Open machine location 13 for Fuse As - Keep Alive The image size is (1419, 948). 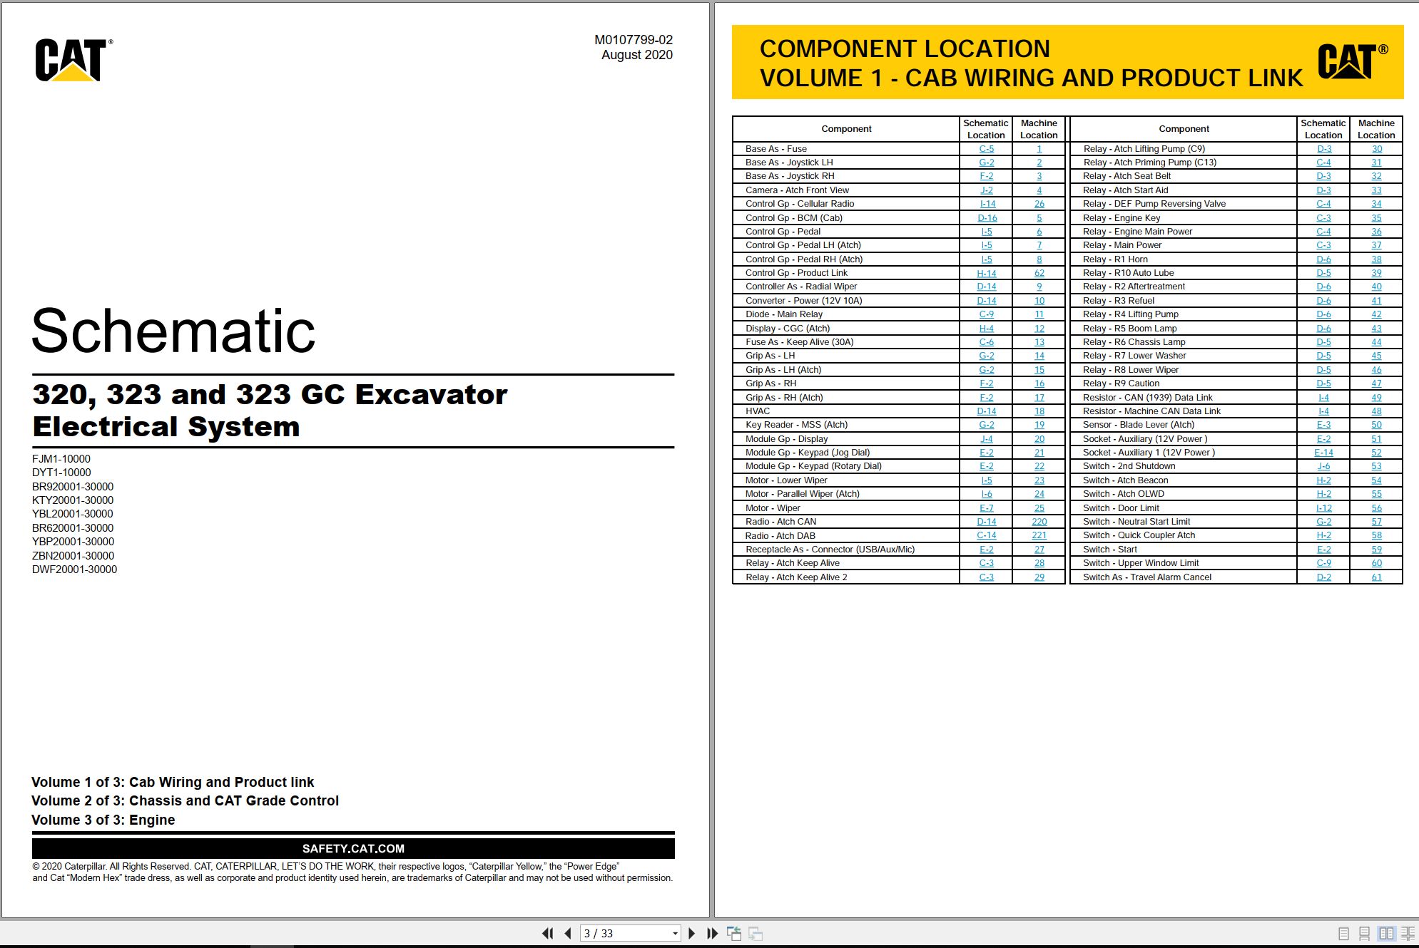[x=1039, y=342]
